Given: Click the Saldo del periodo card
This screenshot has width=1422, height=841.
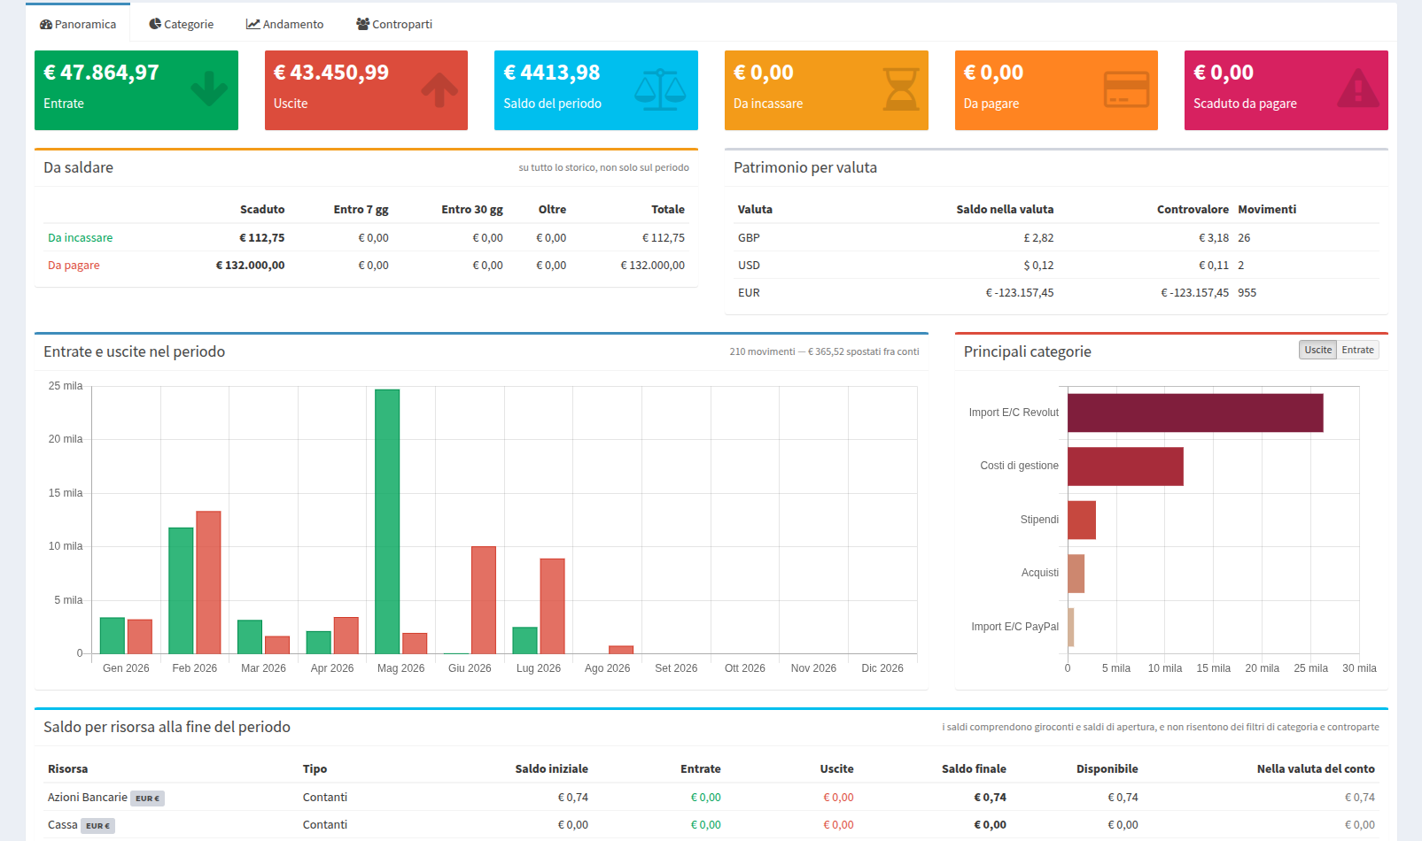Looking at the screenshot, I should pos(596,90).
